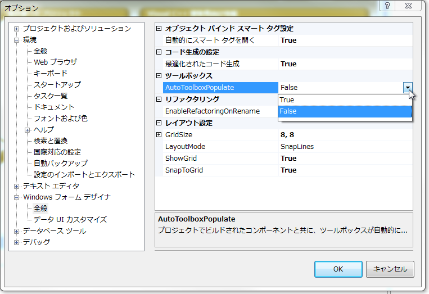Expand プロジェクトおよびソリューション tree node
Screen dimensions: 429x294
coord(17,29)
